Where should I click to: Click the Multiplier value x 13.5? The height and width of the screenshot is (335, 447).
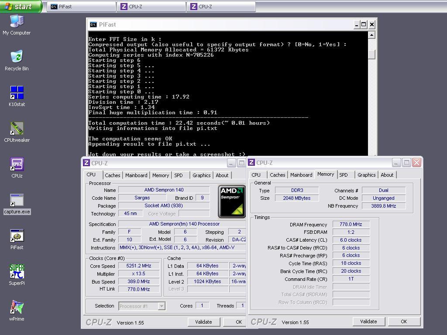pos(139,273)
